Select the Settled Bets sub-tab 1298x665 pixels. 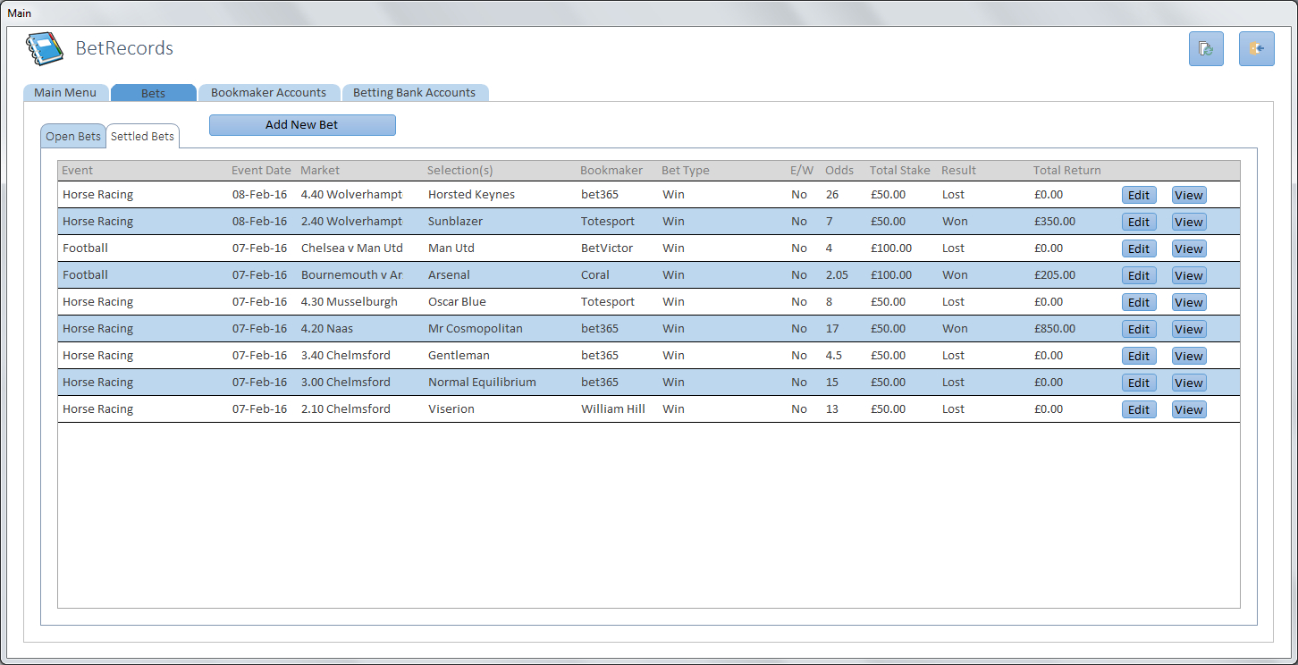[x=142, y=137]
